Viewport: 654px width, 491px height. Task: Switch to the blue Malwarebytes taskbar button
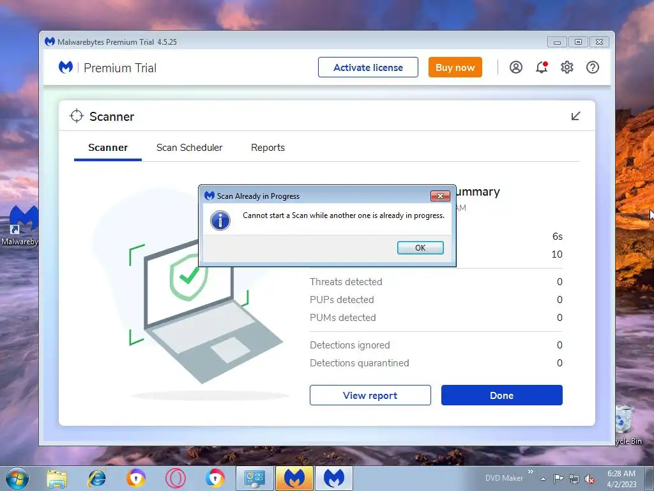[x=334, y=478]
